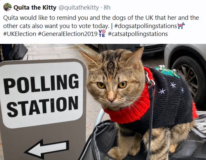The width and height of the screenshot is (206, 160).
Task: Click the "8h" tweet timestamp
Action: point(107,7)
